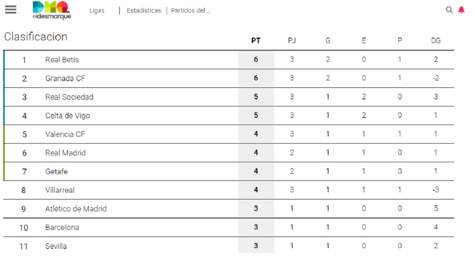Click the red notification bell
The image size is (475, 256).
point(461,10)
